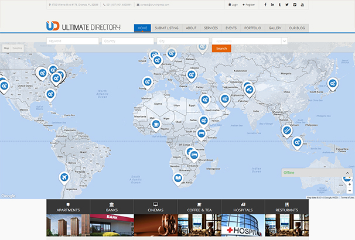The height and width of the screenshot is (240, 355).
Task: Open the Submit Listing menu item
Action: (x=166, y=28)
